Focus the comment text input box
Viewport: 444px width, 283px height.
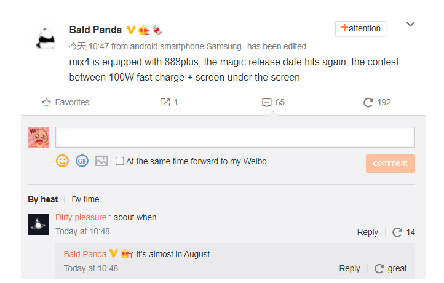235,137
